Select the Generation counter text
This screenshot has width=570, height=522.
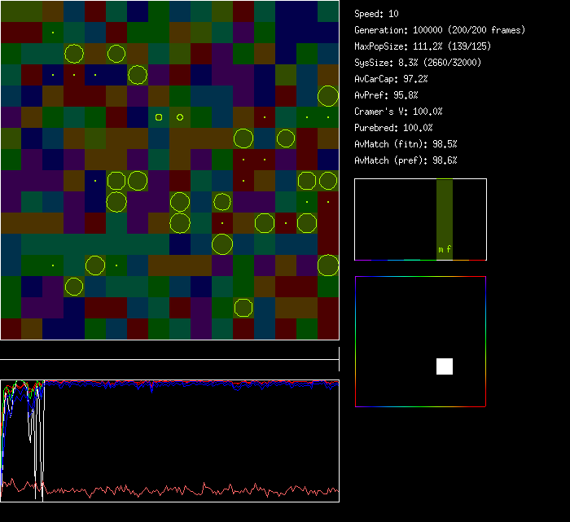(x=440, y=30)
